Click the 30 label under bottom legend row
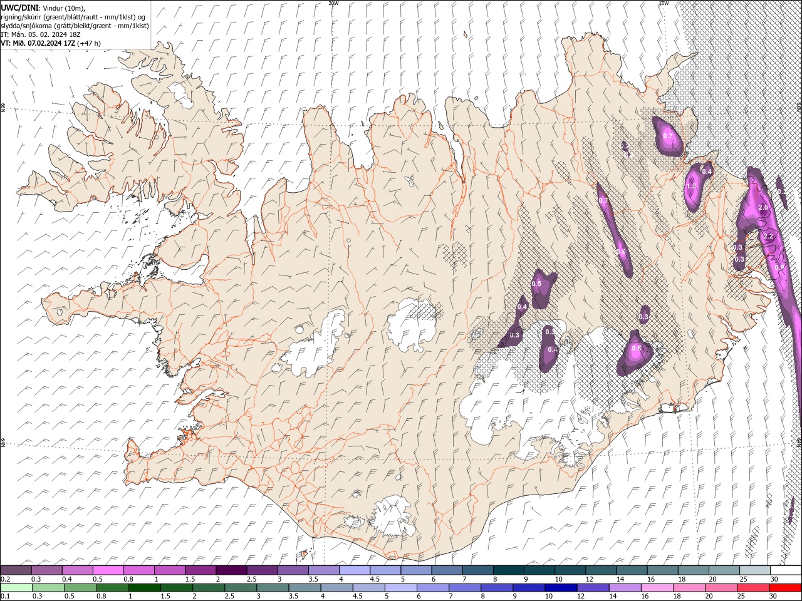This screenshot has height=601, width=802. 773,596
